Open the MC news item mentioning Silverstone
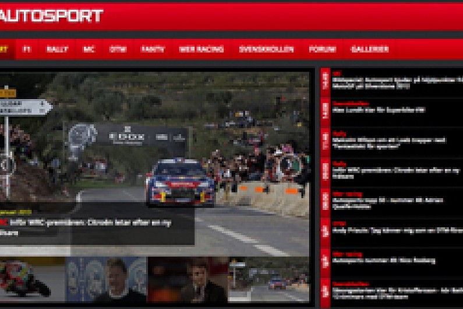 (x=397, y=83)
